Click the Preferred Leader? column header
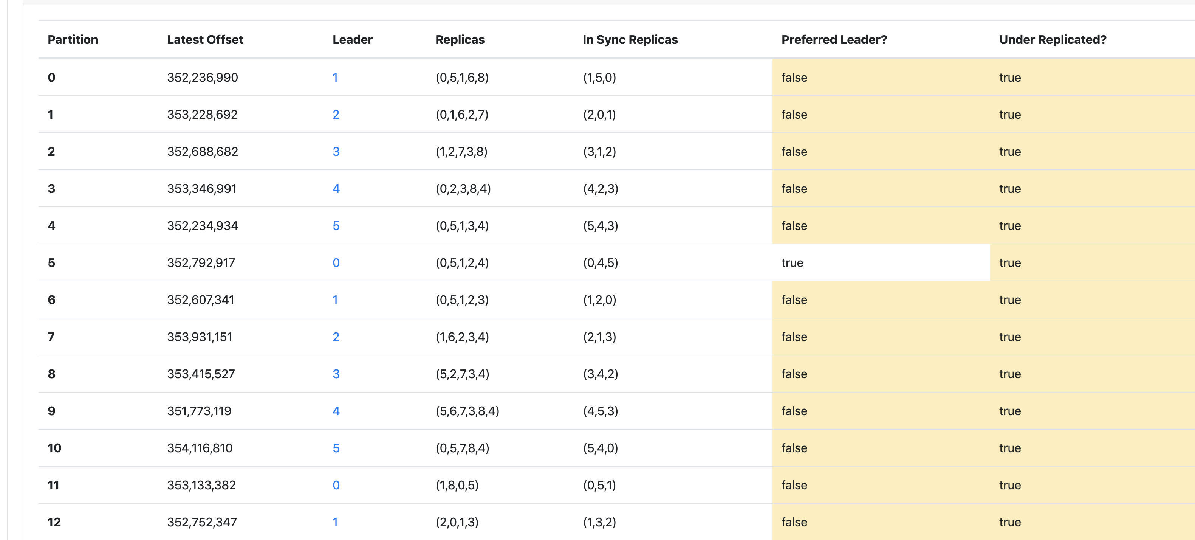Viewport: 1195px width, 540px height. 834,40
